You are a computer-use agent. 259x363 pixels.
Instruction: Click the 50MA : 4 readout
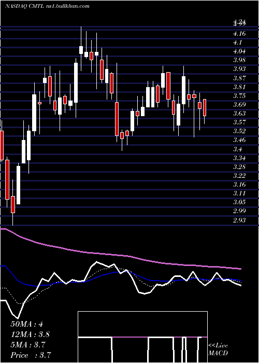pos(27,324)
